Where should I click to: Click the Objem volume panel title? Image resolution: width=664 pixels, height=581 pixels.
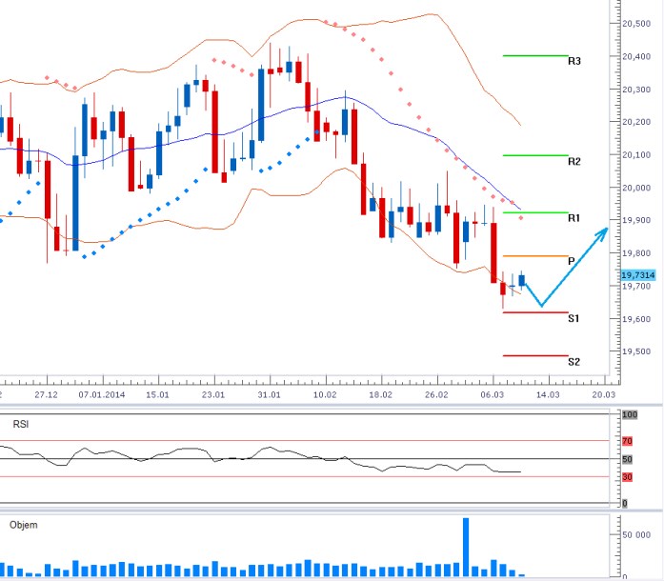coord(24,525)
